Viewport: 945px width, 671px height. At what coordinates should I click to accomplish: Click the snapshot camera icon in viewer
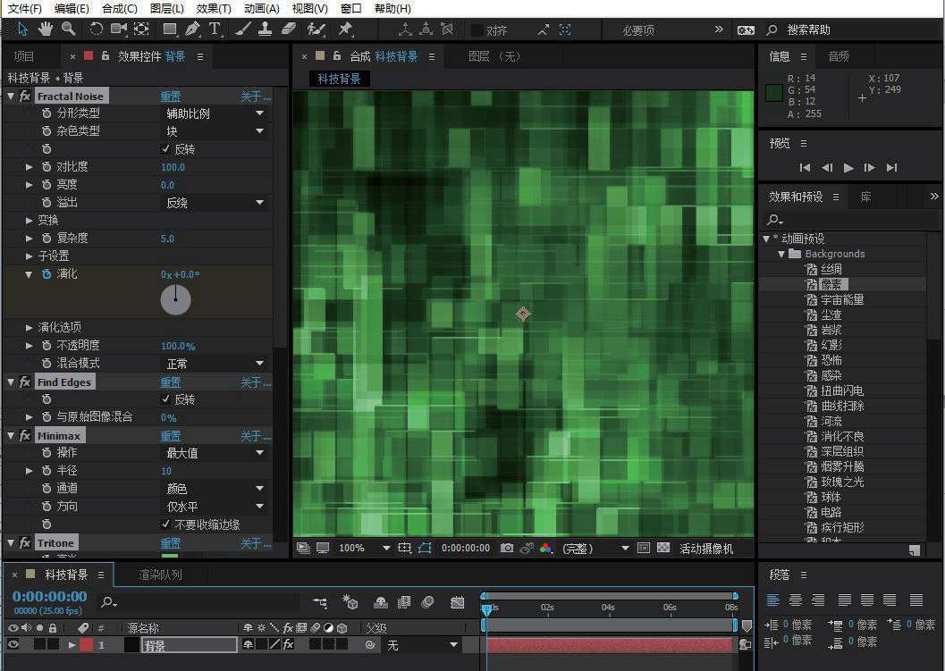[x=507, y=548]
